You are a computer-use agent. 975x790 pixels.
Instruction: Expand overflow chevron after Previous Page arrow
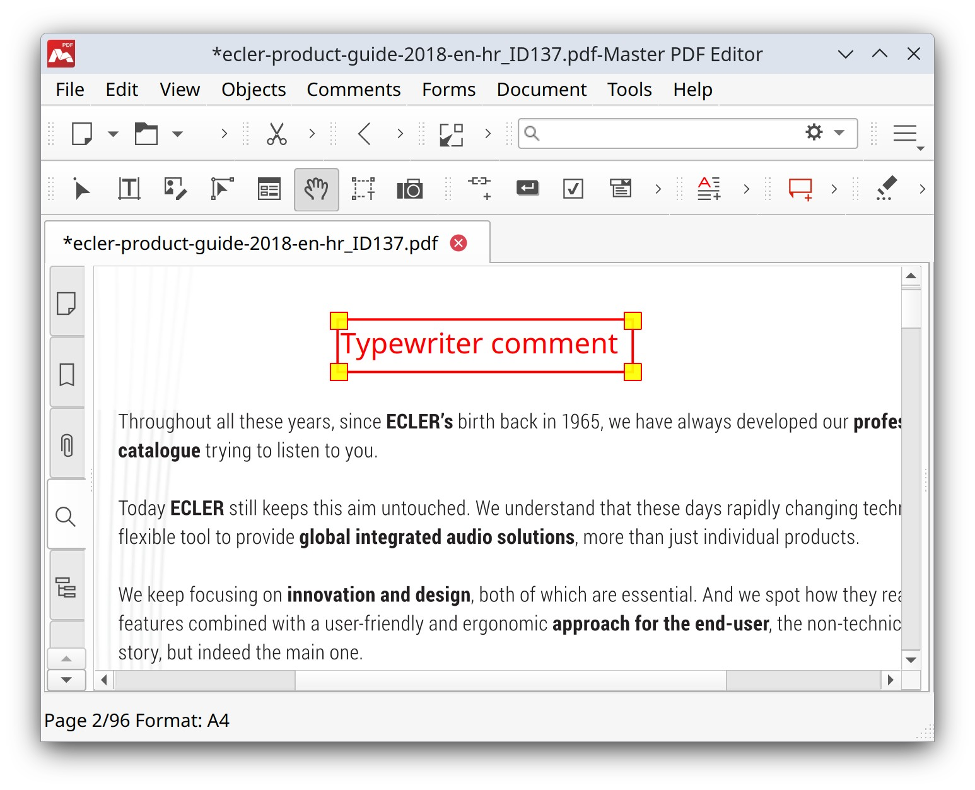click(400, 134)
